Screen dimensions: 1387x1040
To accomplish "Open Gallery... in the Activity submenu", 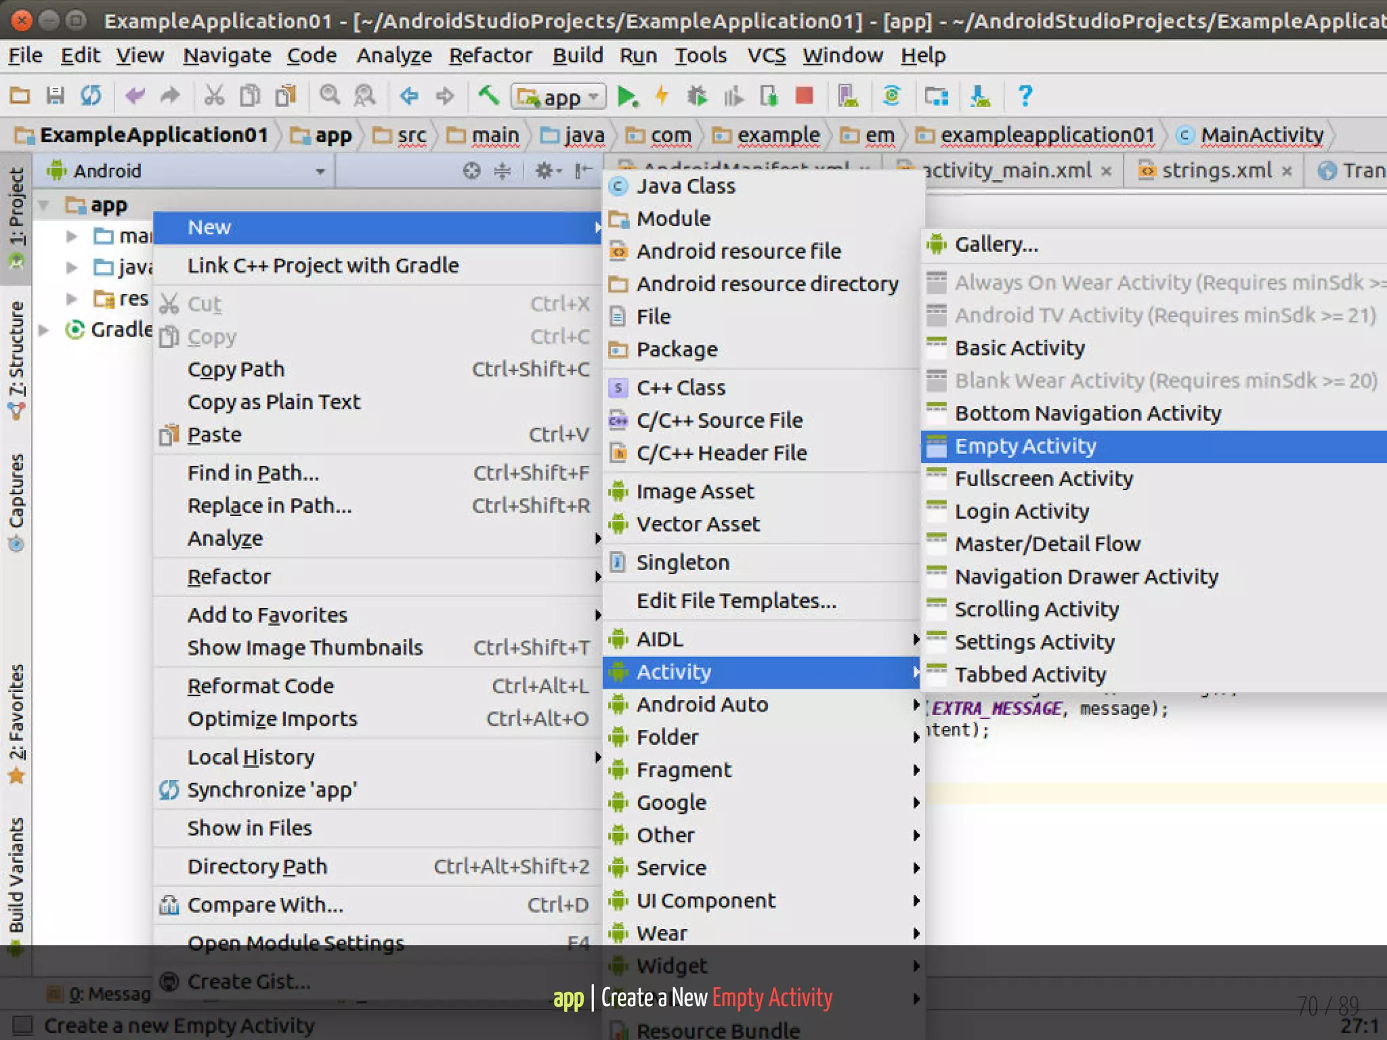I will [x=1154, y=244].
